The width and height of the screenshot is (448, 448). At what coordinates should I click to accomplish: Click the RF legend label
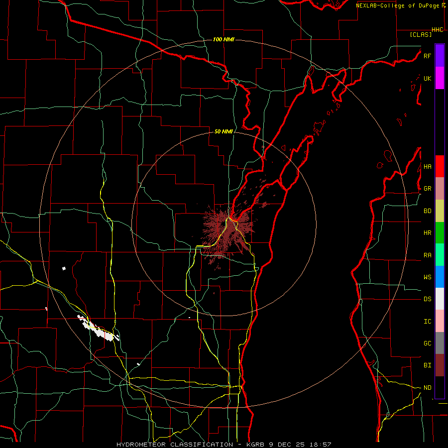(427, 56)
